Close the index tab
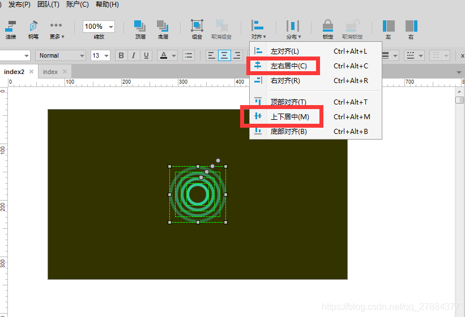This screenshot has height=317, width=465. [65, 72]
